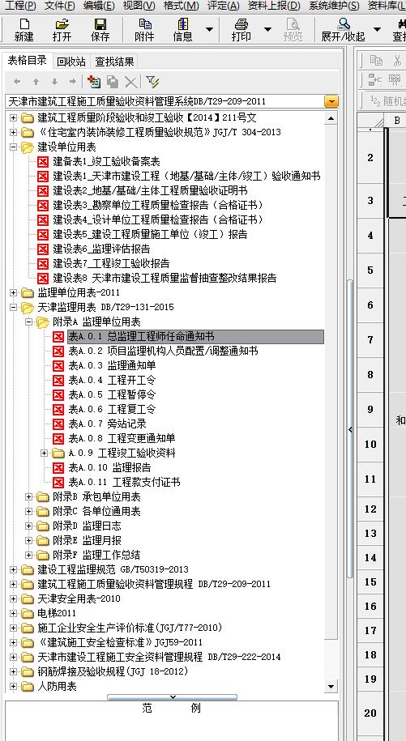Viewport: 406px width, 741px height.
Task: Expand the 附录B 承包单位用表 folder
Action: (x=29, y=497)
